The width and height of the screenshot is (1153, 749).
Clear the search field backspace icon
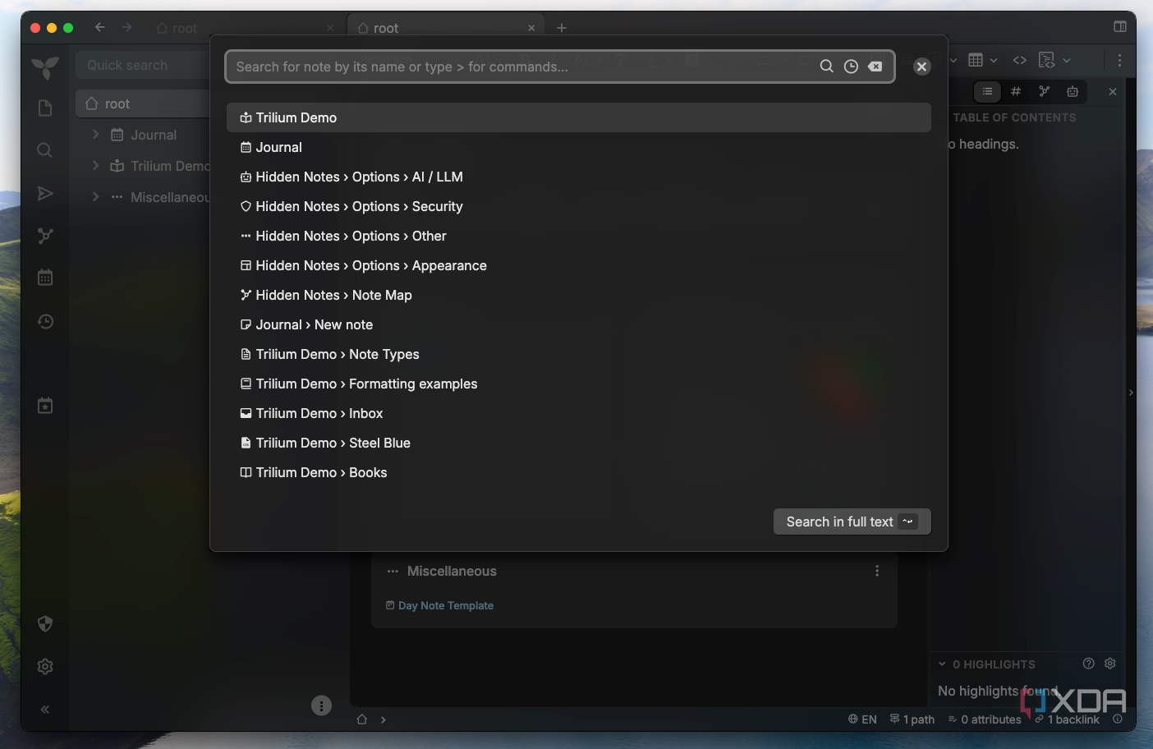[x=875, y=67]
